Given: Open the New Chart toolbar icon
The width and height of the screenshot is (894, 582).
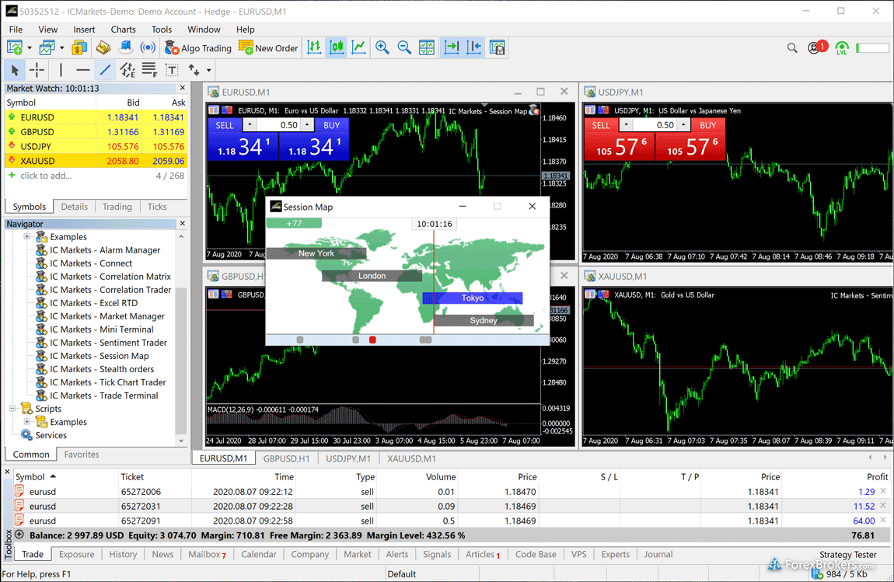Looking at the screenshot, I should click(x=14, y=48).
